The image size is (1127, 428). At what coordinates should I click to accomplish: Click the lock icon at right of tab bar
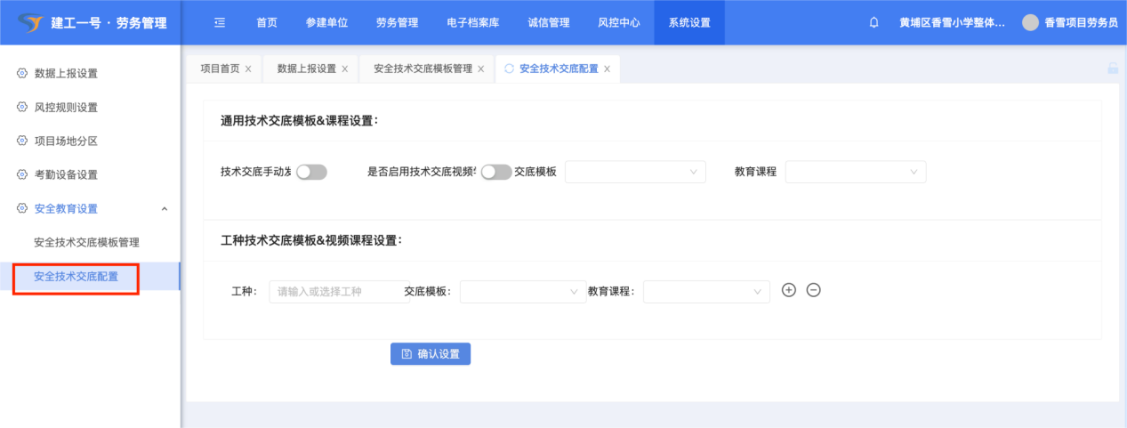click(1112, 69)
